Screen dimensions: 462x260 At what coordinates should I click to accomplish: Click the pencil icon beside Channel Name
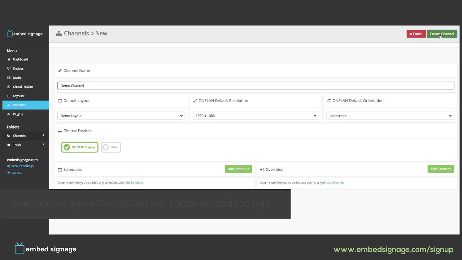(60, 71)
